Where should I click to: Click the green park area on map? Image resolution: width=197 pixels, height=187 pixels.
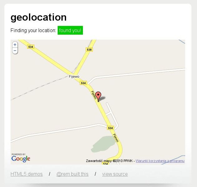click(103, 144)
